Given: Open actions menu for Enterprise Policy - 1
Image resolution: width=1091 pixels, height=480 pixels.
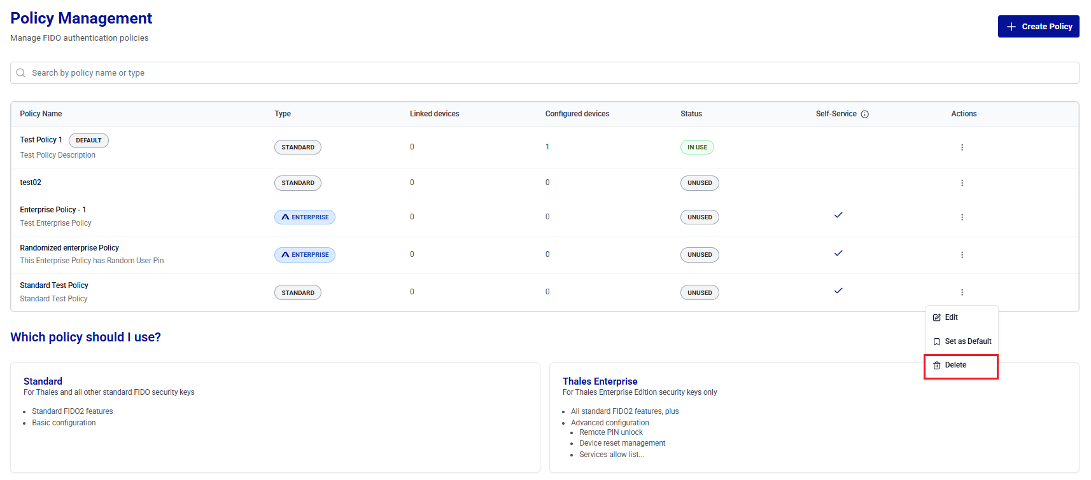Looking at the screenshot, I should tap(962, 217).
